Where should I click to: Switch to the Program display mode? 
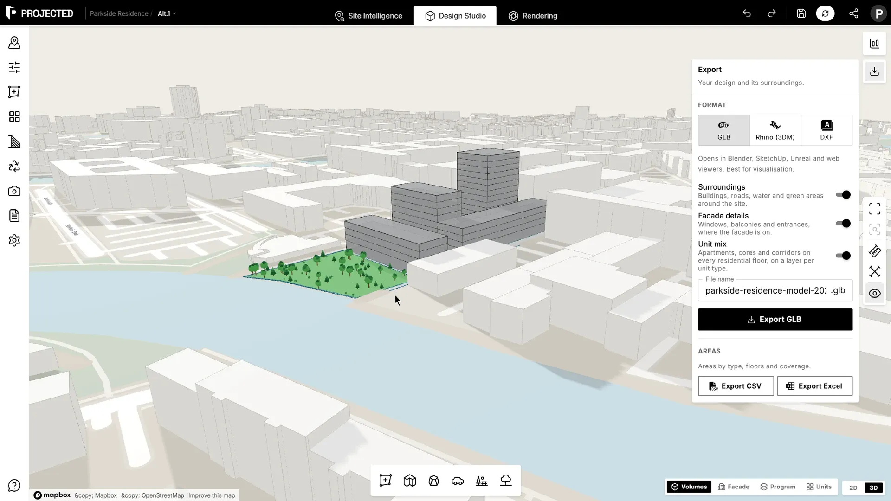tap(778, 487)
